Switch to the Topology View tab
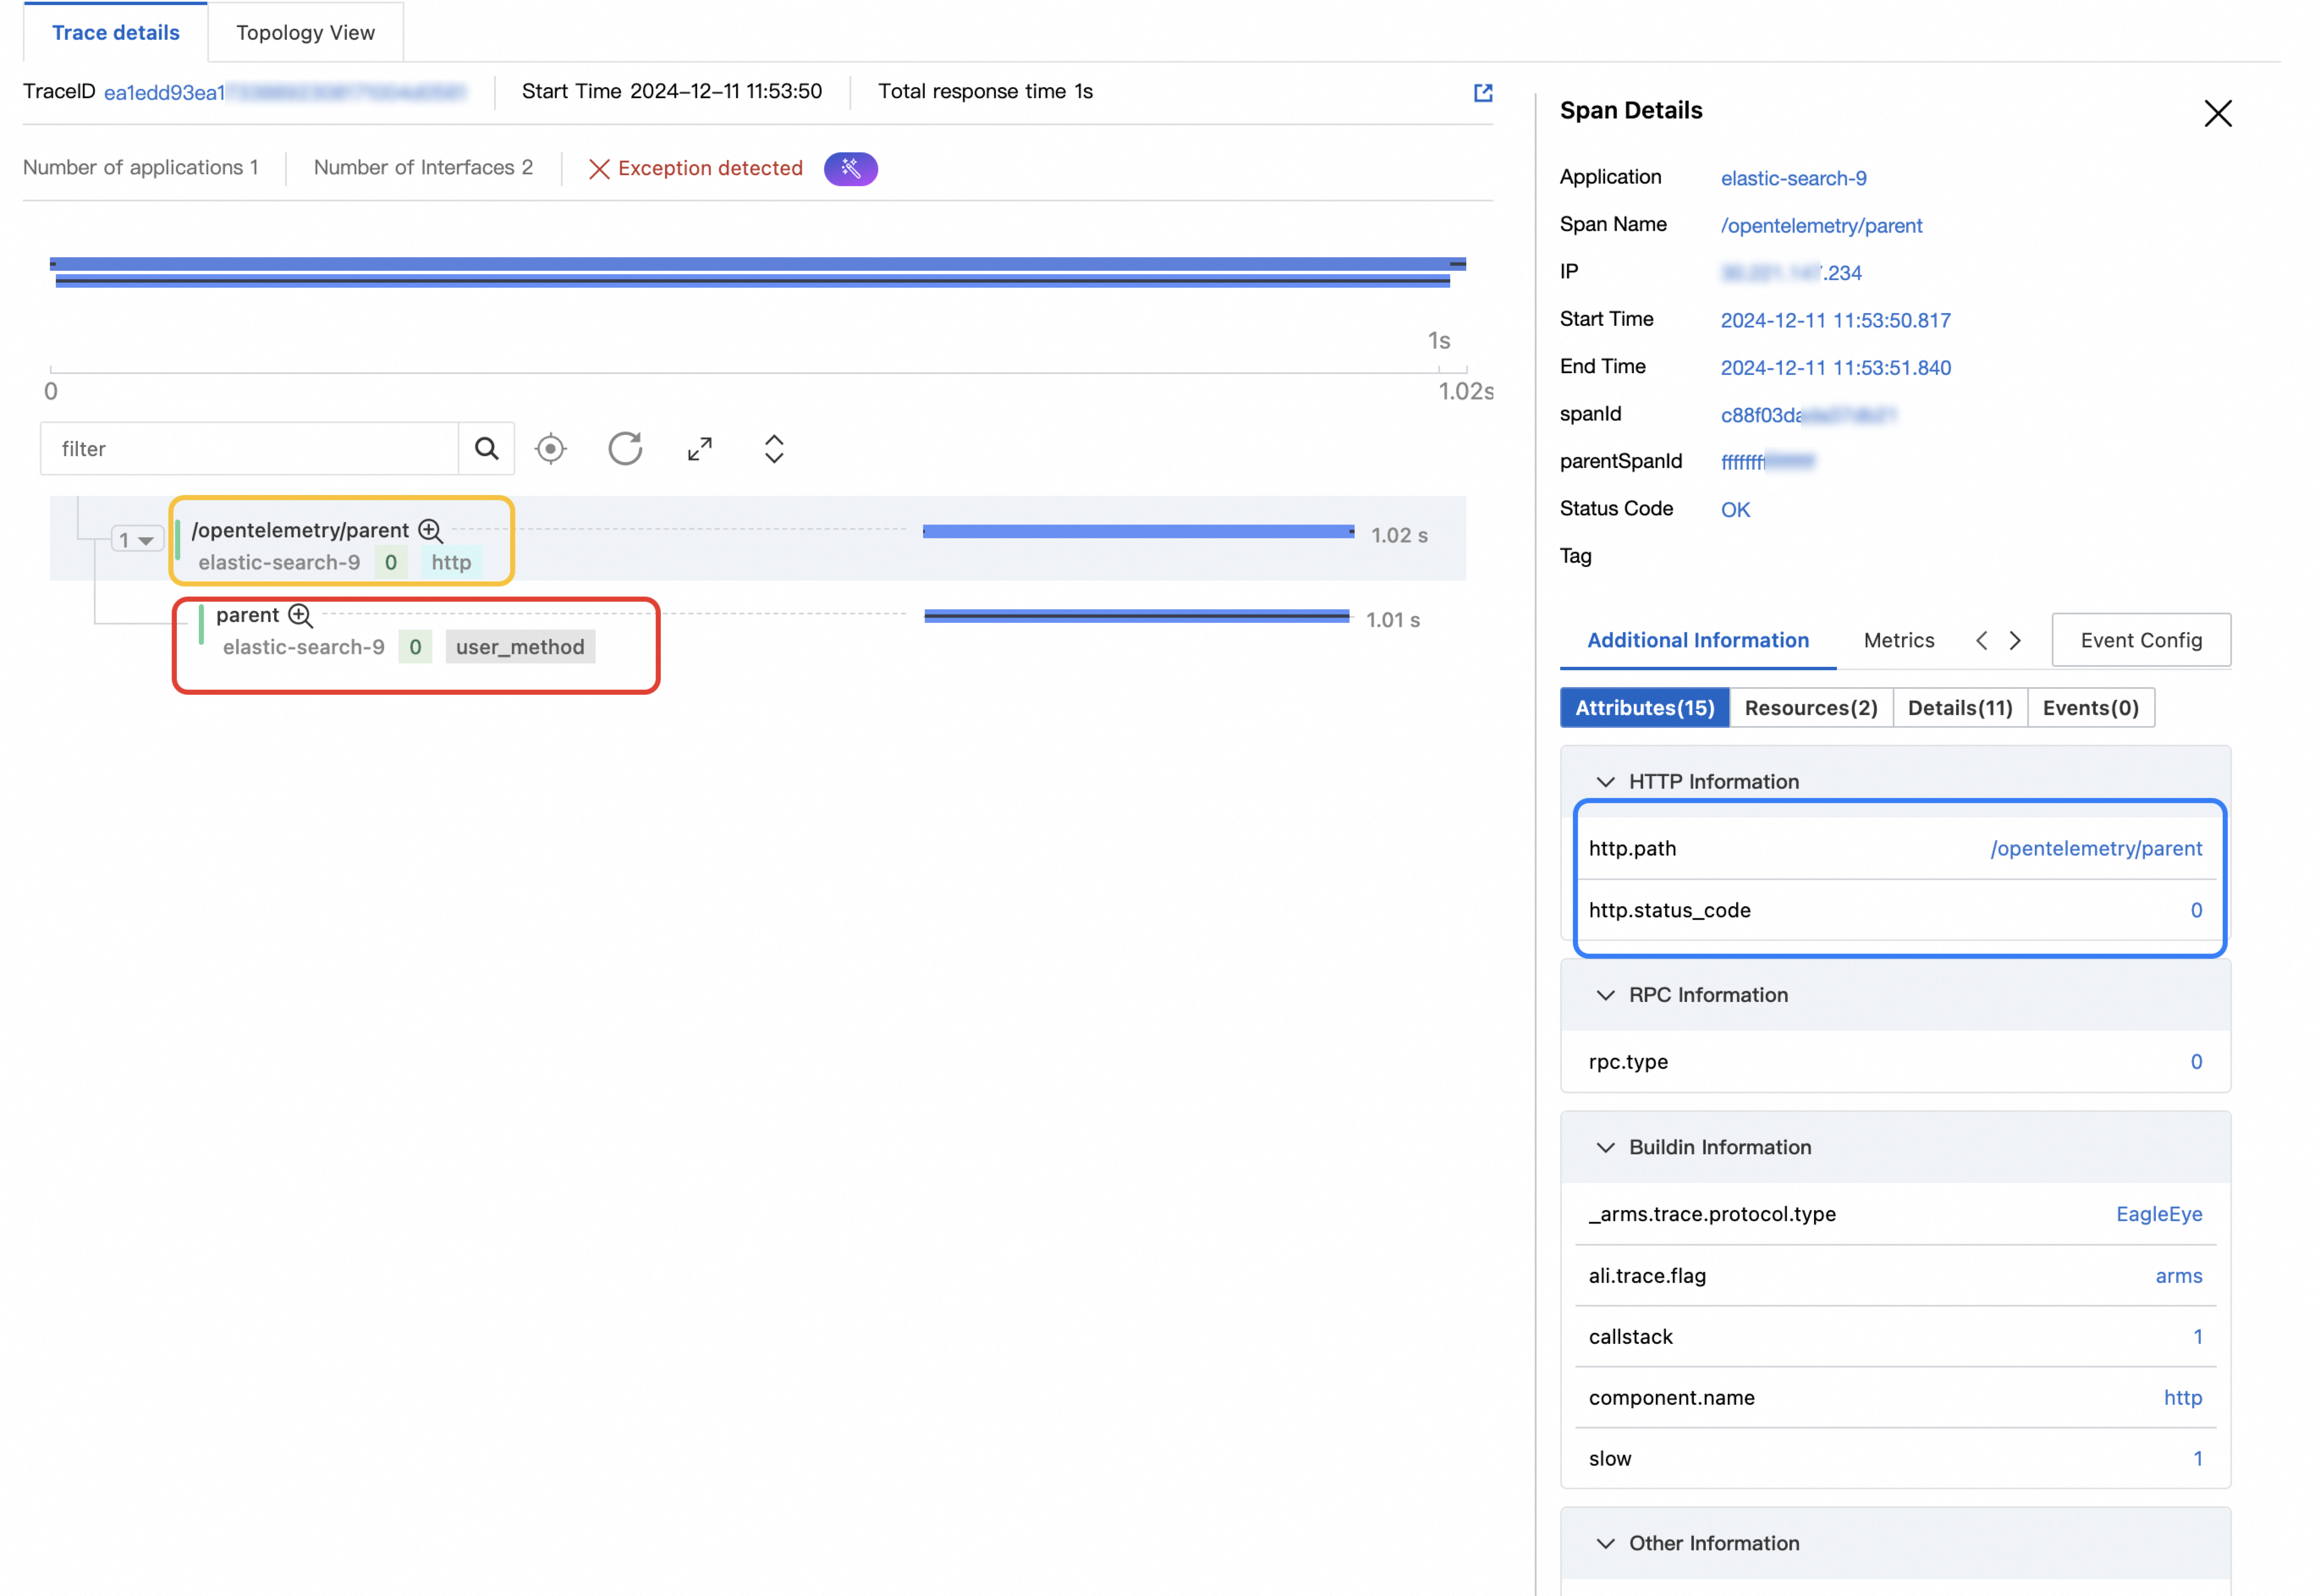Viewport: 2320px width, 1596px height. pos(305,33)
